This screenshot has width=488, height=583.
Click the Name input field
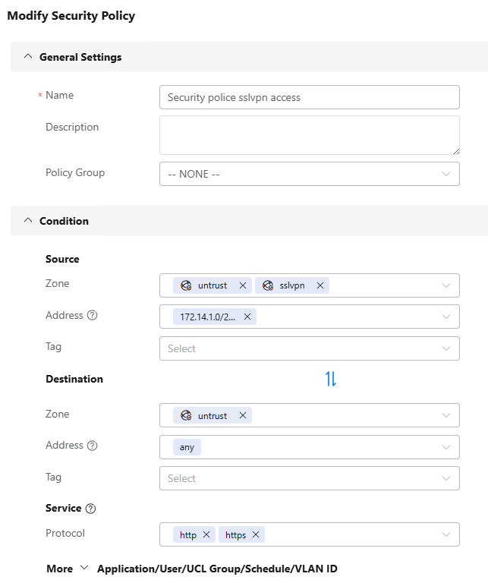pyautogui.click(x=309, y=97)
